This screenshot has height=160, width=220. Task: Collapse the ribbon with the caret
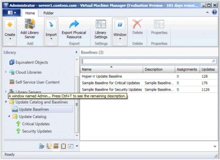tap(207, 13)
